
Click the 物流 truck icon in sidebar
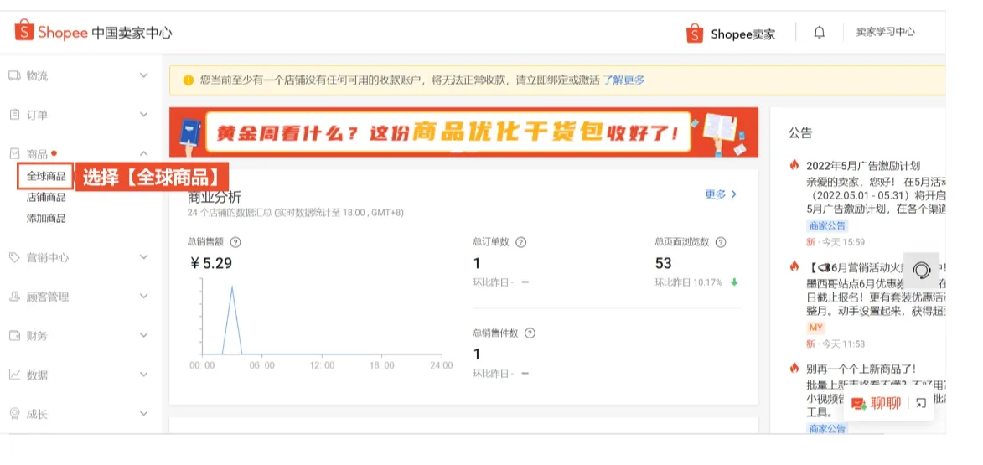click(x=14, y=76)
